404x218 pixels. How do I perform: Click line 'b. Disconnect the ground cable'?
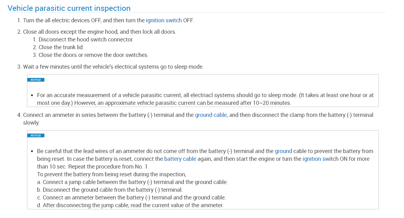pyautogui.click(x=110, y=190)
